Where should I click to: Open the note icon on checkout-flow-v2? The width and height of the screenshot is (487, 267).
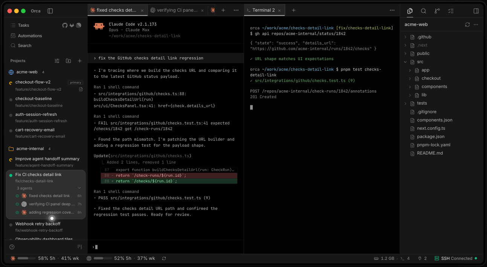click(81, 90)
